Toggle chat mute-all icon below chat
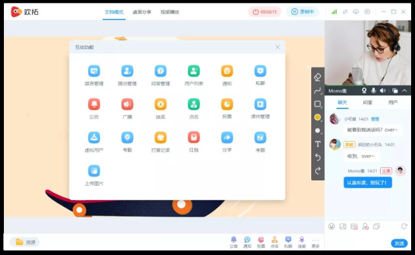415x255 pixels. tap(354, 226)
